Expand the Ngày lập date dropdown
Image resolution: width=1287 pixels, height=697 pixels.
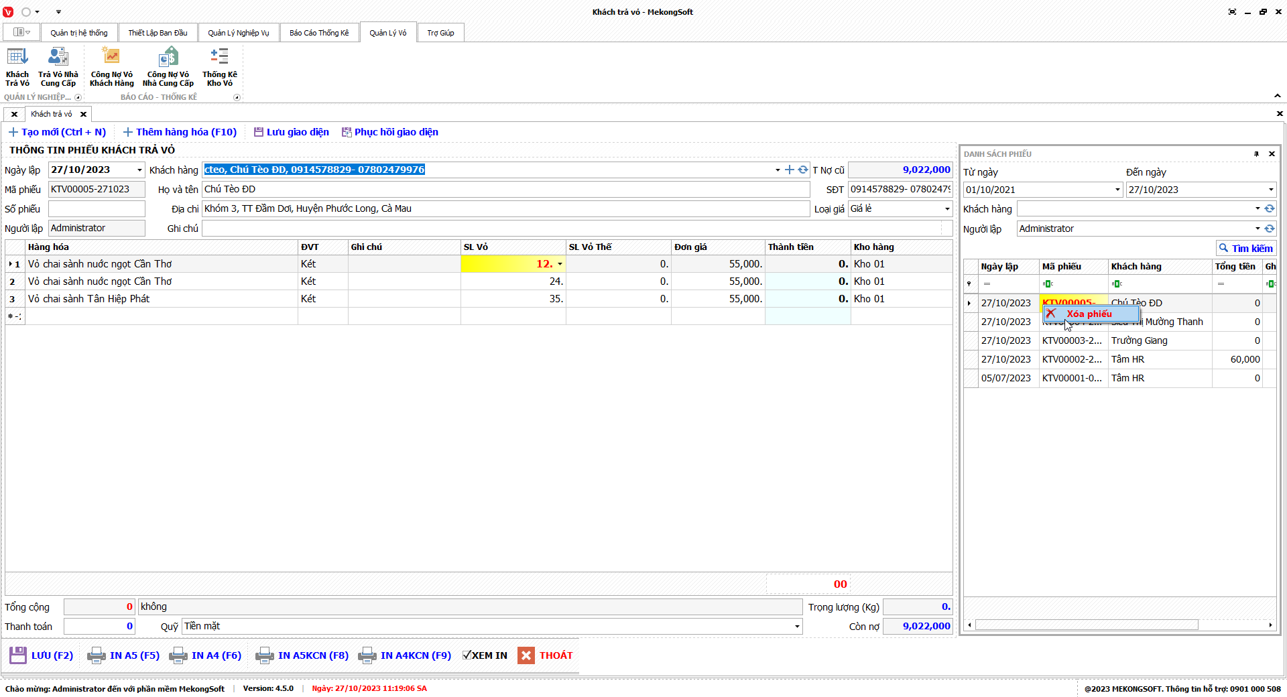(139, 170)
